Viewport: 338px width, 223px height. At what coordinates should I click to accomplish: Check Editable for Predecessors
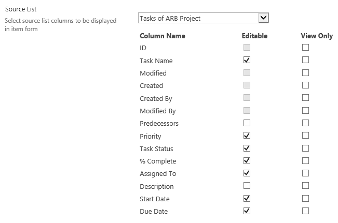(247, 123)
